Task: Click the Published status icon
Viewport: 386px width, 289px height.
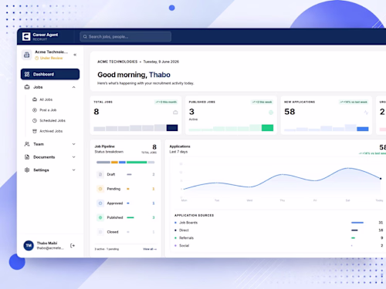Action: click(x=100, y=217)
